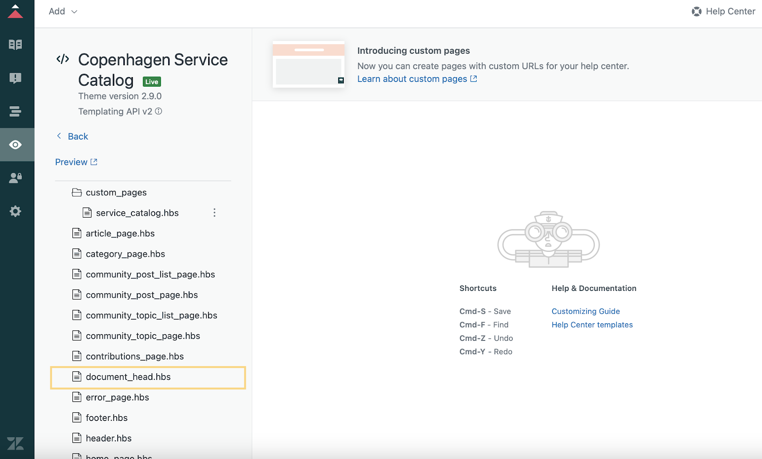The image size is (762, 459).
Task: Open the User permissions icon in sidebar
Action: coord(15,178)
